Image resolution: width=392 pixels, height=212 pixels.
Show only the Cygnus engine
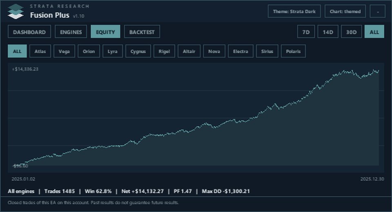click(x=138, y=51)
